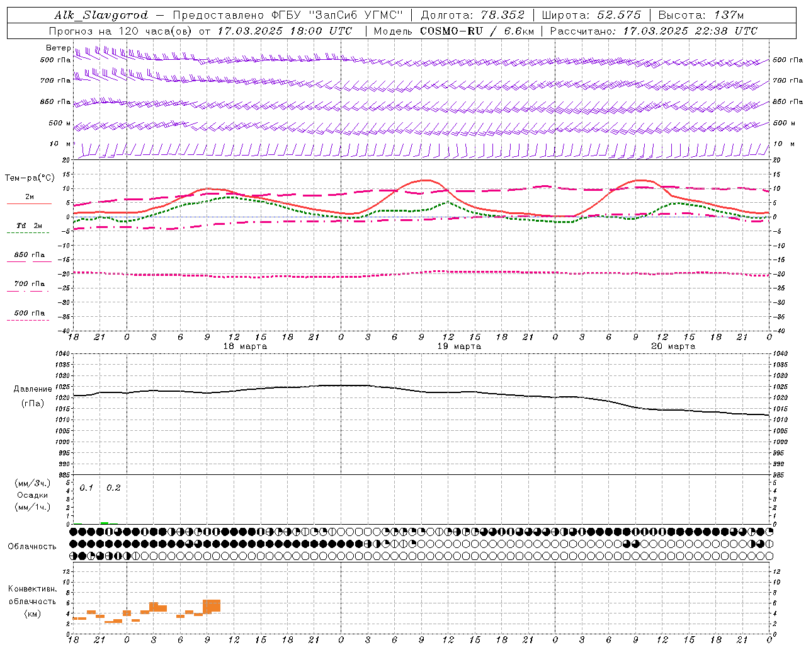Click the Рассчитано 17.03.2025 22:38 UTC timestamp
806x645 pixels.
(654, 31)
